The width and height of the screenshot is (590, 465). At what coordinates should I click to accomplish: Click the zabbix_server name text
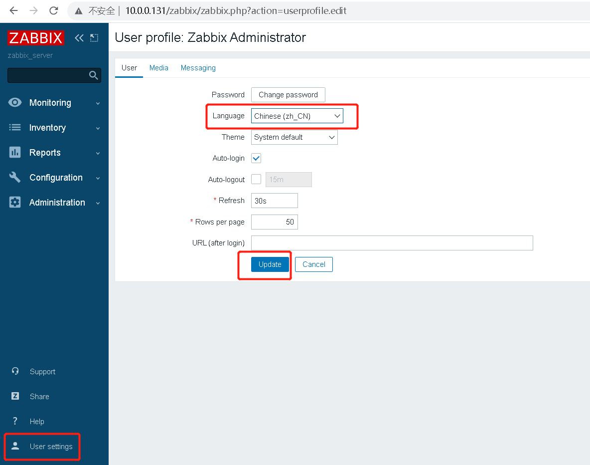(30, 55)
